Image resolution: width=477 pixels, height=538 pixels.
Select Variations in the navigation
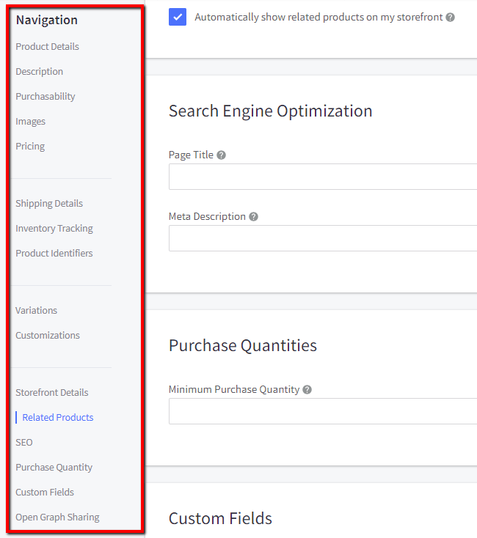(x=36, y=311)
